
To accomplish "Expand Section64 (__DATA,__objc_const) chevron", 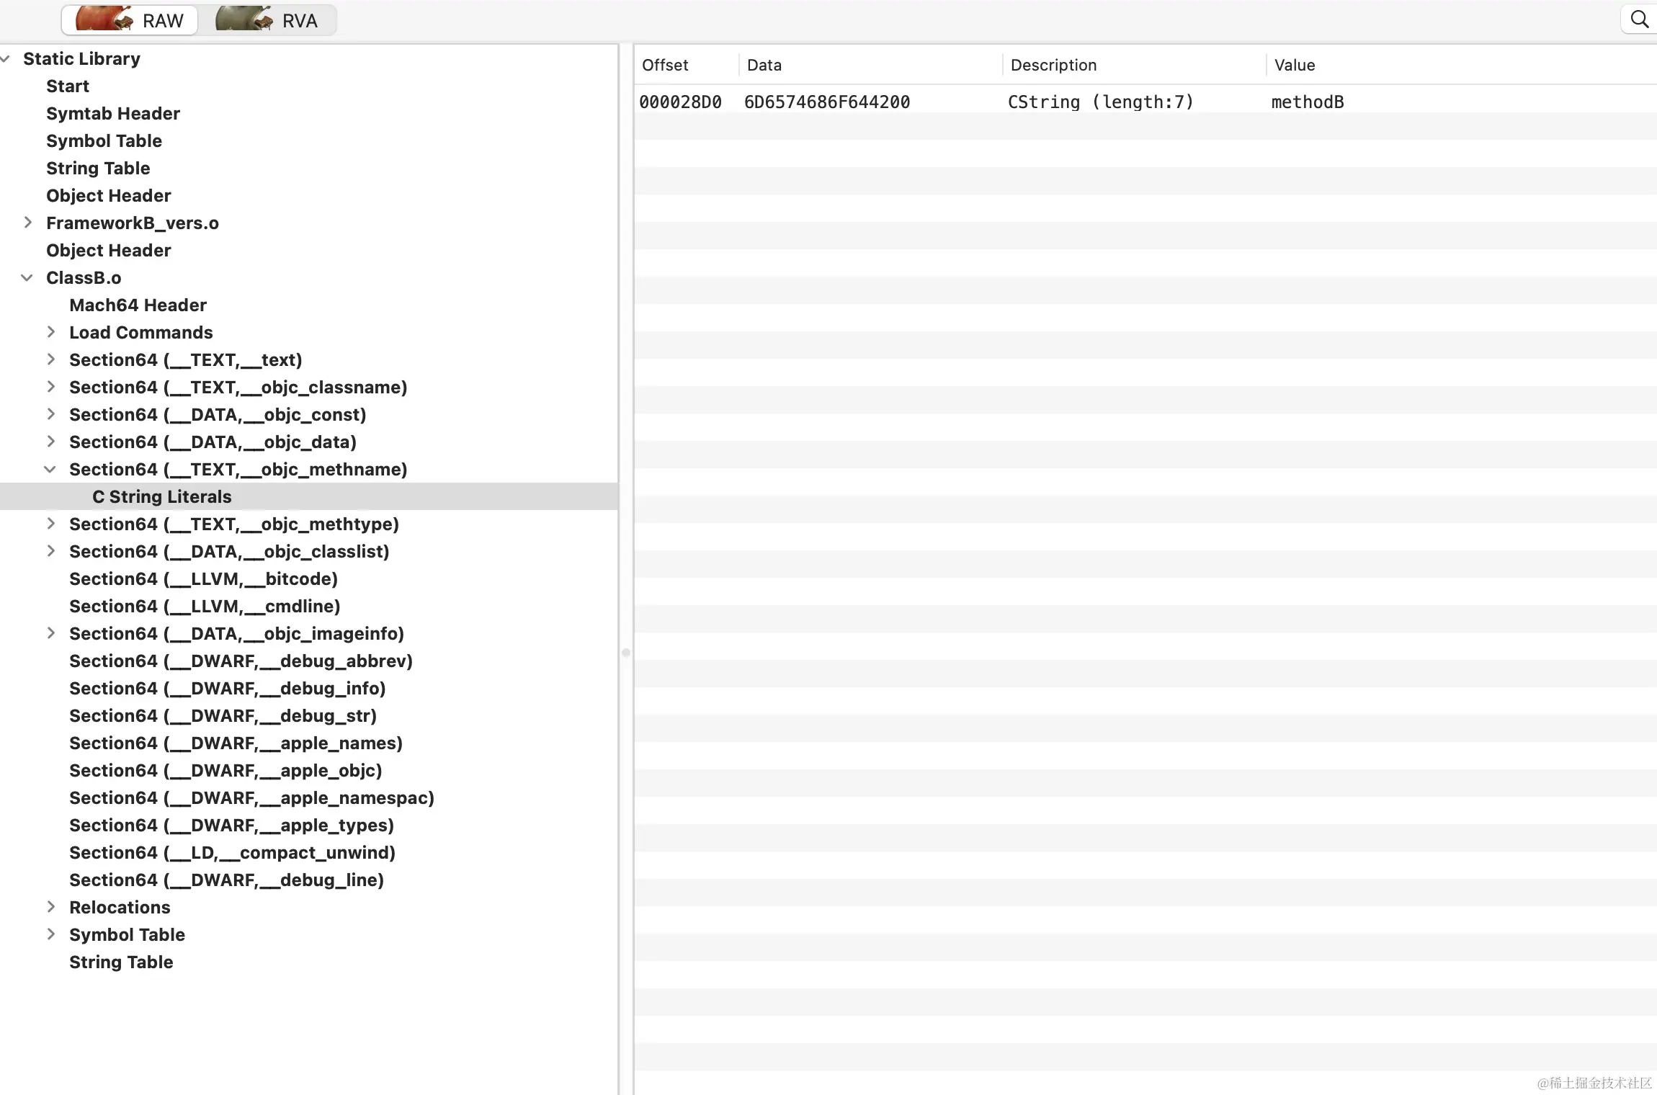I will point(50,414).
